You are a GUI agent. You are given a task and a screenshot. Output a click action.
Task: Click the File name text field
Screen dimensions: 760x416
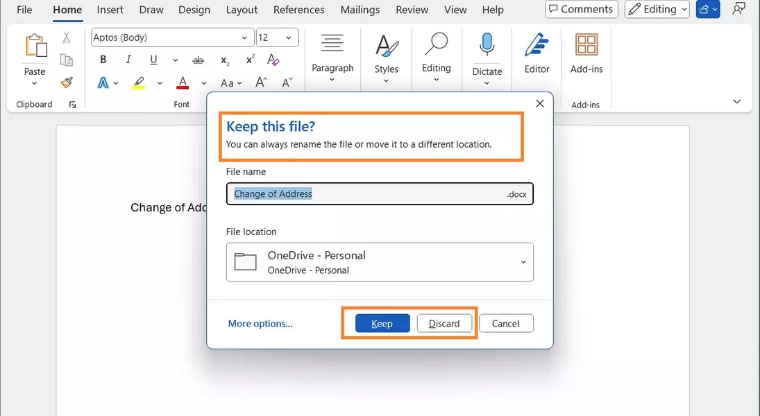pos(368,194)
